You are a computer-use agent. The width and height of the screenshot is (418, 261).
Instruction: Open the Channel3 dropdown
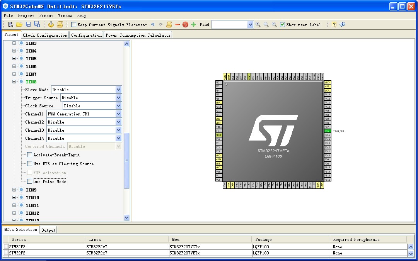[x=119, y=130]
